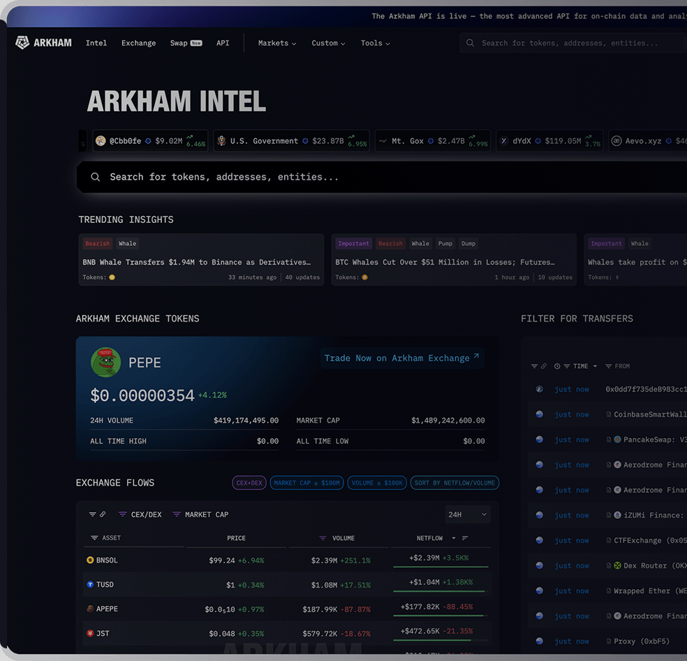Open the Exchange page from navbar
The width and height of the screenshot is (687, 661).
pos(138,43)
